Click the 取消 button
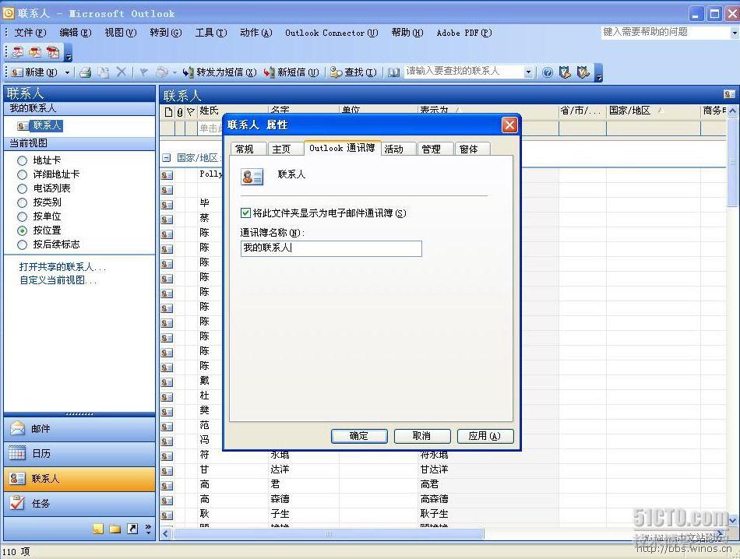Viewport: 740px width, 559px height. tap(422, 436)
